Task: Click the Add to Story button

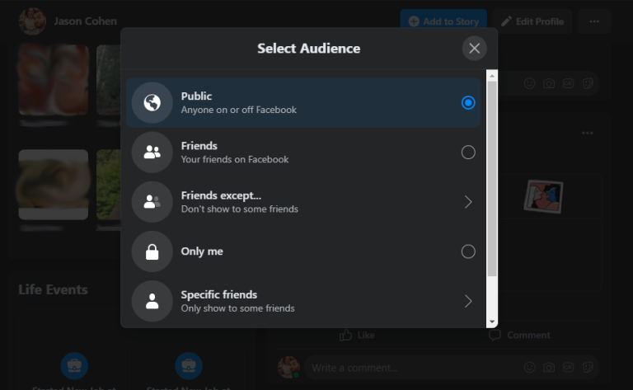Action: click(443, 21)
